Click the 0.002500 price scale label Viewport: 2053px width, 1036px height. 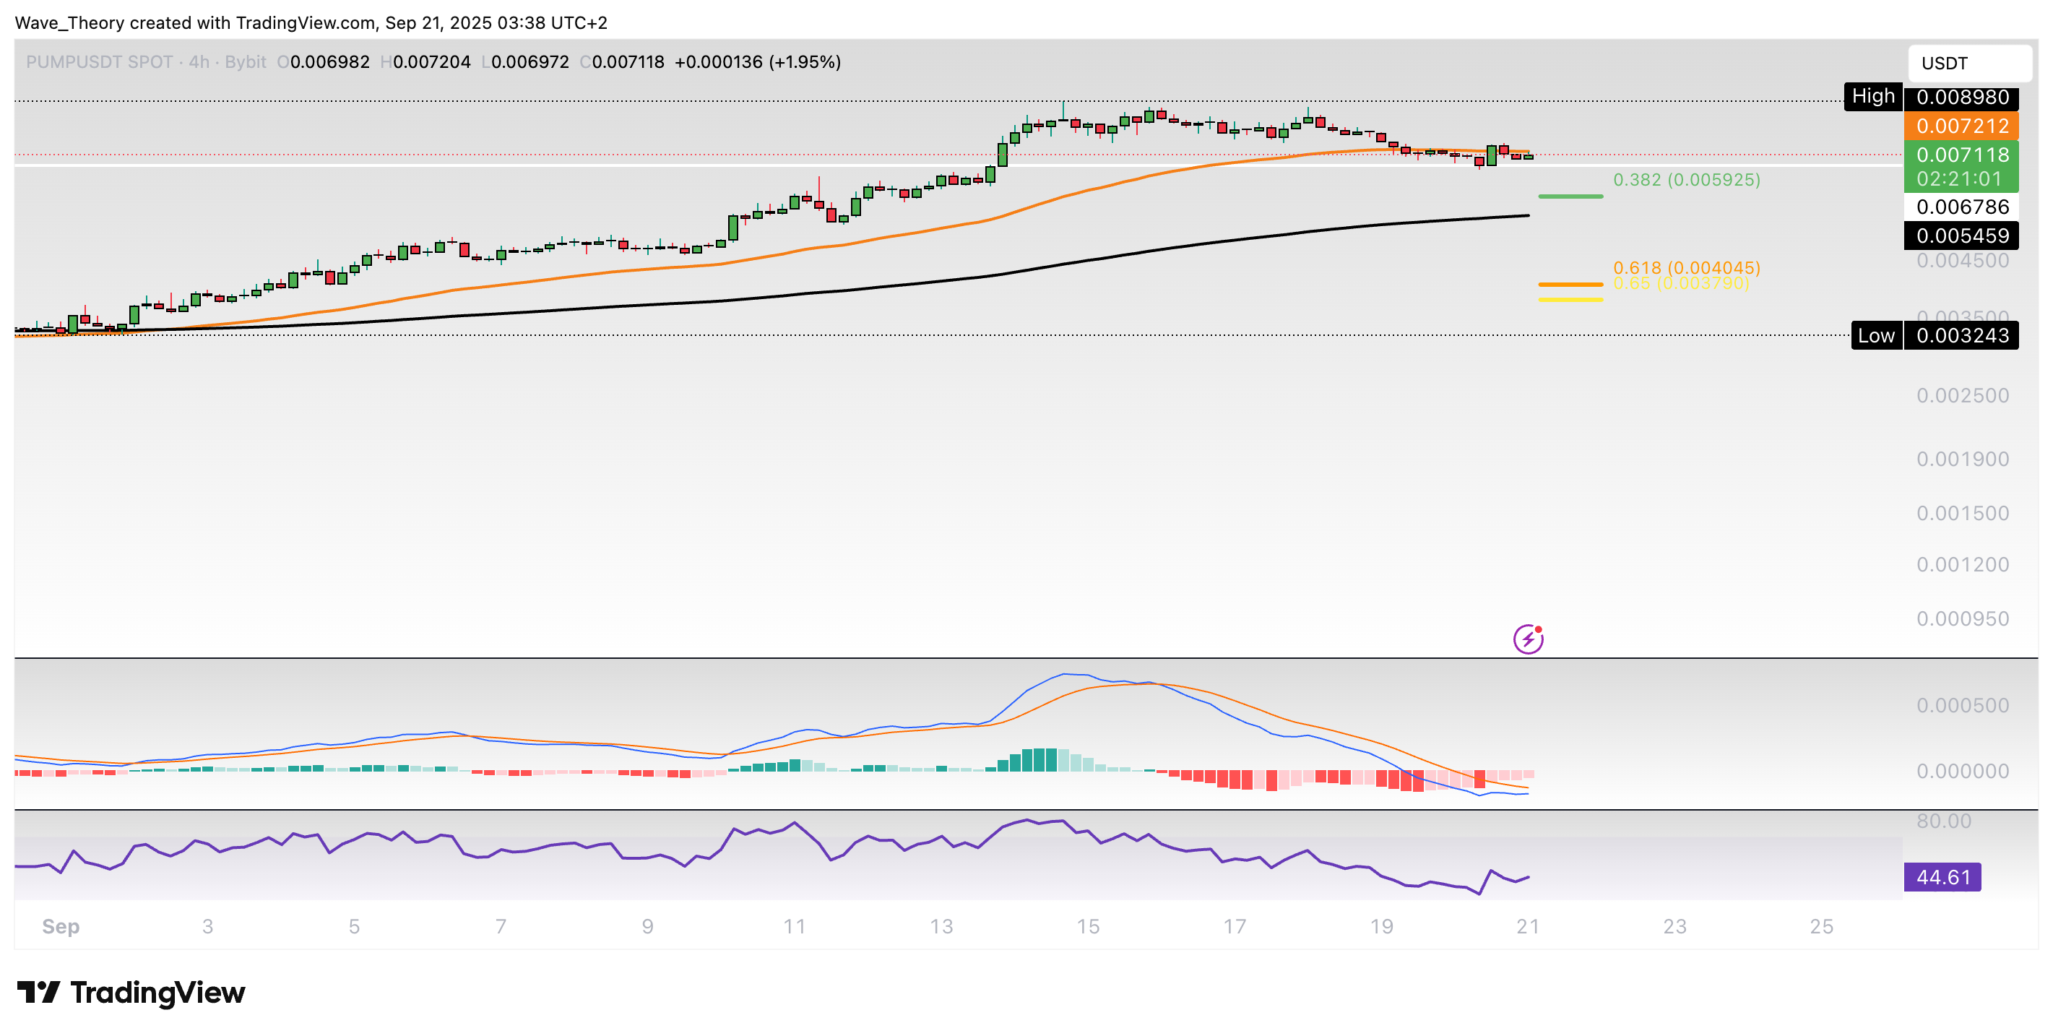[1961, 395]
